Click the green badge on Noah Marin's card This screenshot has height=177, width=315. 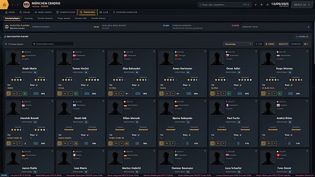click(25, 93)
